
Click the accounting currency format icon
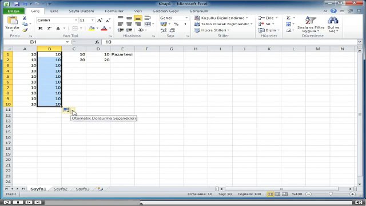coord(164,24)
